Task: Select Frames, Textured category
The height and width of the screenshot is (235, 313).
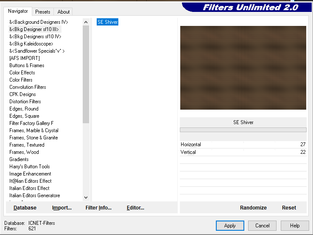Action: pyautogui.click(x=27, y=145)
